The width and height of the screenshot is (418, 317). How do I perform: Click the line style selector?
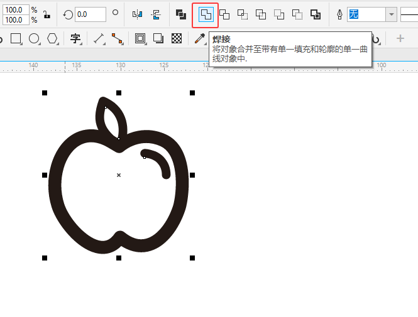tap(409, 14)
